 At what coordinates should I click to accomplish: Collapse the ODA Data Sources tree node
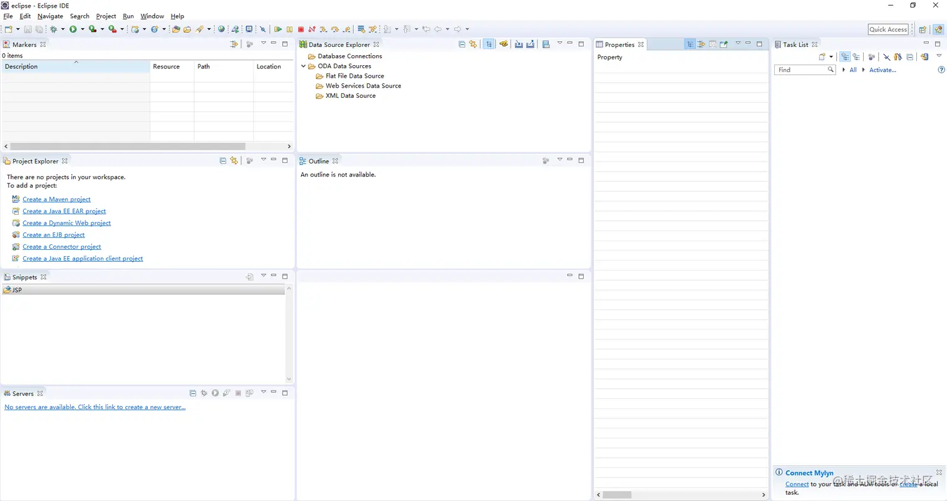(304, 66)
